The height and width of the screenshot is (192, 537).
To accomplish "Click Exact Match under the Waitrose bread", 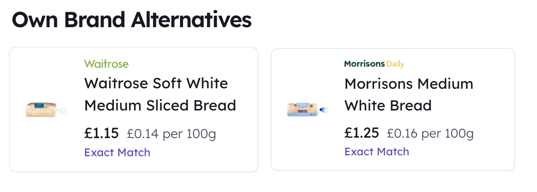I will pyautogui.click(x=117, y=152).
